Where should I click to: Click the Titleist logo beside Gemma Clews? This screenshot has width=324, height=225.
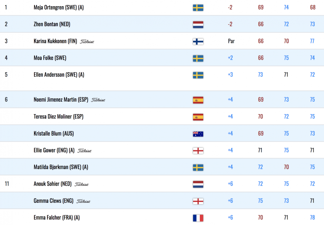coord(83,201)
